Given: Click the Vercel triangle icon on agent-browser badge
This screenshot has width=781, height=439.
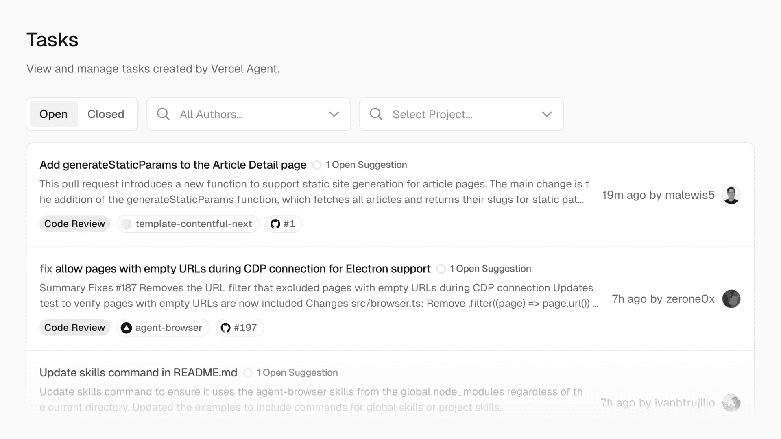Looking at the screenshot, I should tap(126, 328).
